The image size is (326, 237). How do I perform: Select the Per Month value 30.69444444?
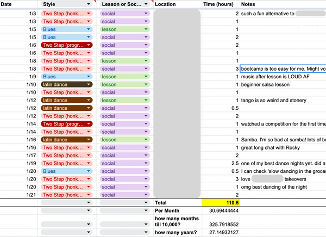pos(220,210)
